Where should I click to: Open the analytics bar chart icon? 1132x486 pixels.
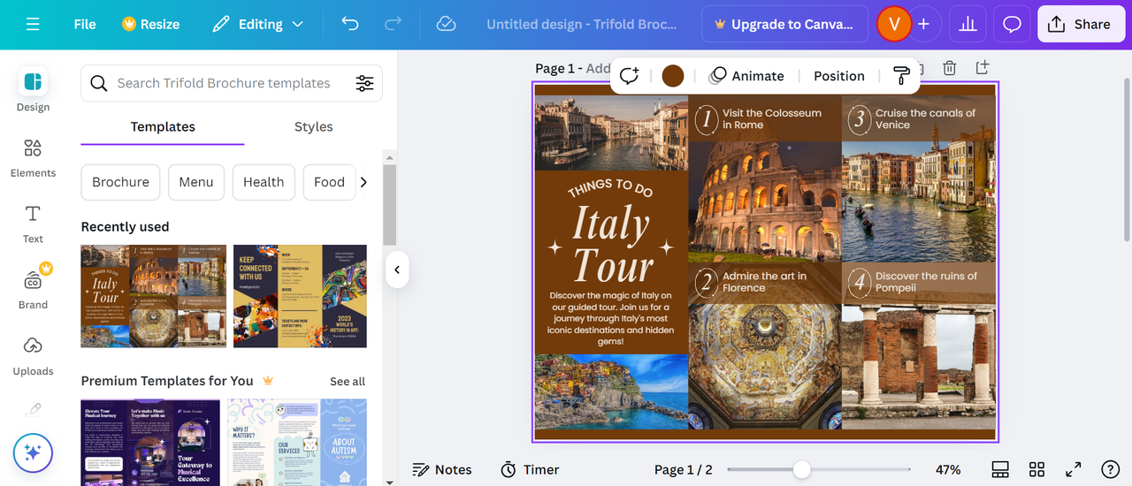click(968, 24)
